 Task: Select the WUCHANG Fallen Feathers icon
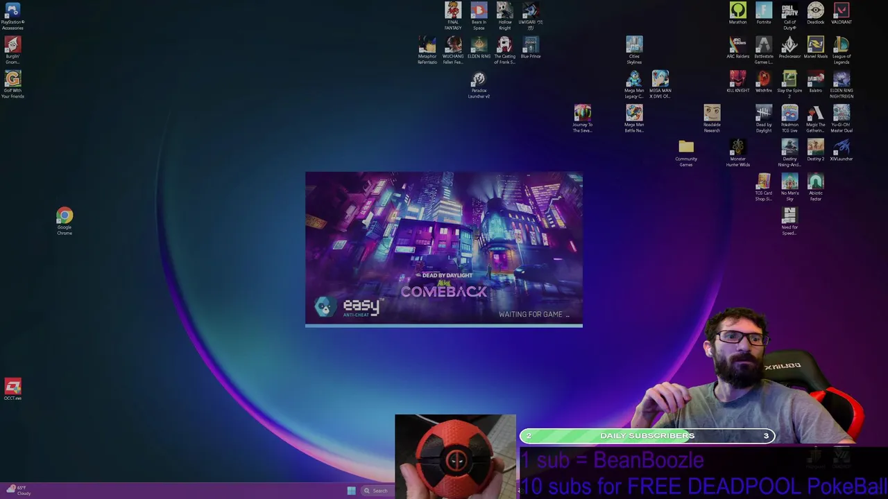[x=453, y=51]
